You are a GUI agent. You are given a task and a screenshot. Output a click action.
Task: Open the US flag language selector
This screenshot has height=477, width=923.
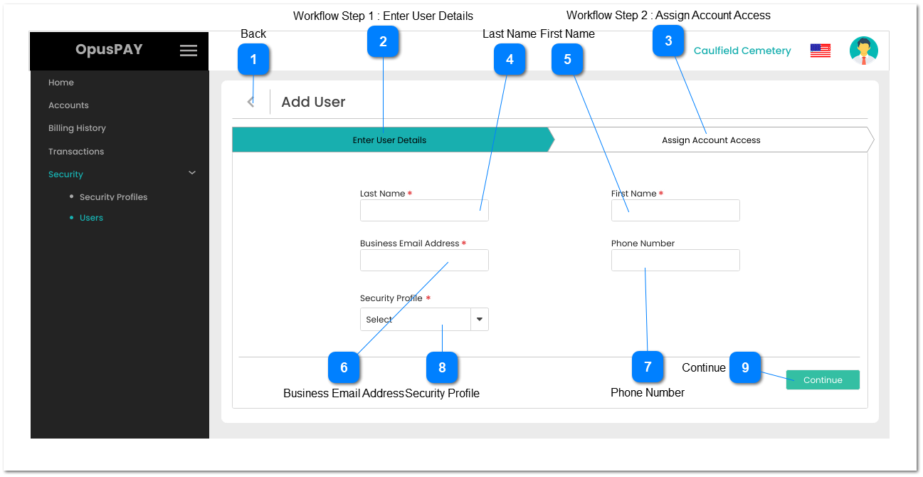pyautogui.click(x=820, y=51)
